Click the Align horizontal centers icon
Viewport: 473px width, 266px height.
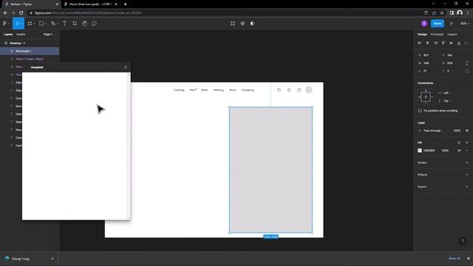pyautogui.click(x=427, y=43)
